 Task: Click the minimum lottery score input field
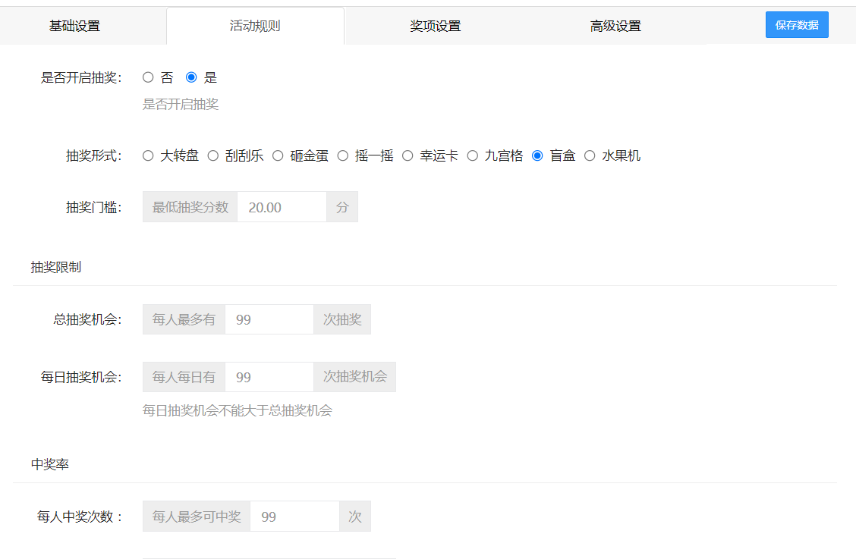tap(282, 206)
